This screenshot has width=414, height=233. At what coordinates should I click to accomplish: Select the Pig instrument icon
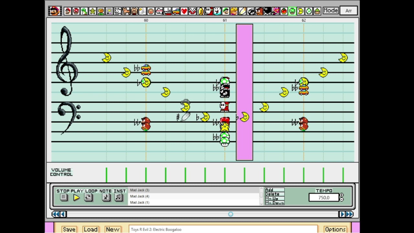(x=134, y=11)
